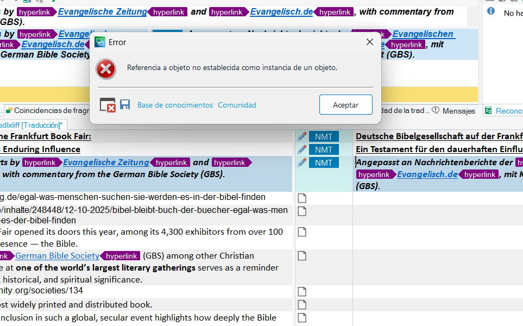Viewport: 523px width, 326px height.
Task: Click the NMT badge on third segment
Action: tap(324, 162)
